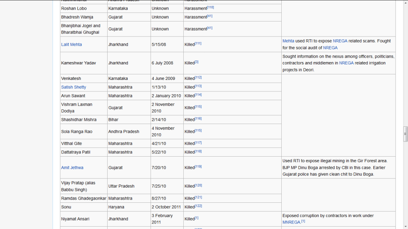Open citation 111 next to Lalit Mehta
Screen dimensions: 408x229
click(198, 43)
